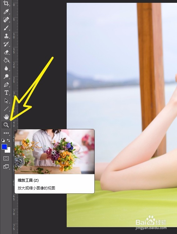
Task: Select the Horizontal Type tool
Action: [x=6, y=93]
